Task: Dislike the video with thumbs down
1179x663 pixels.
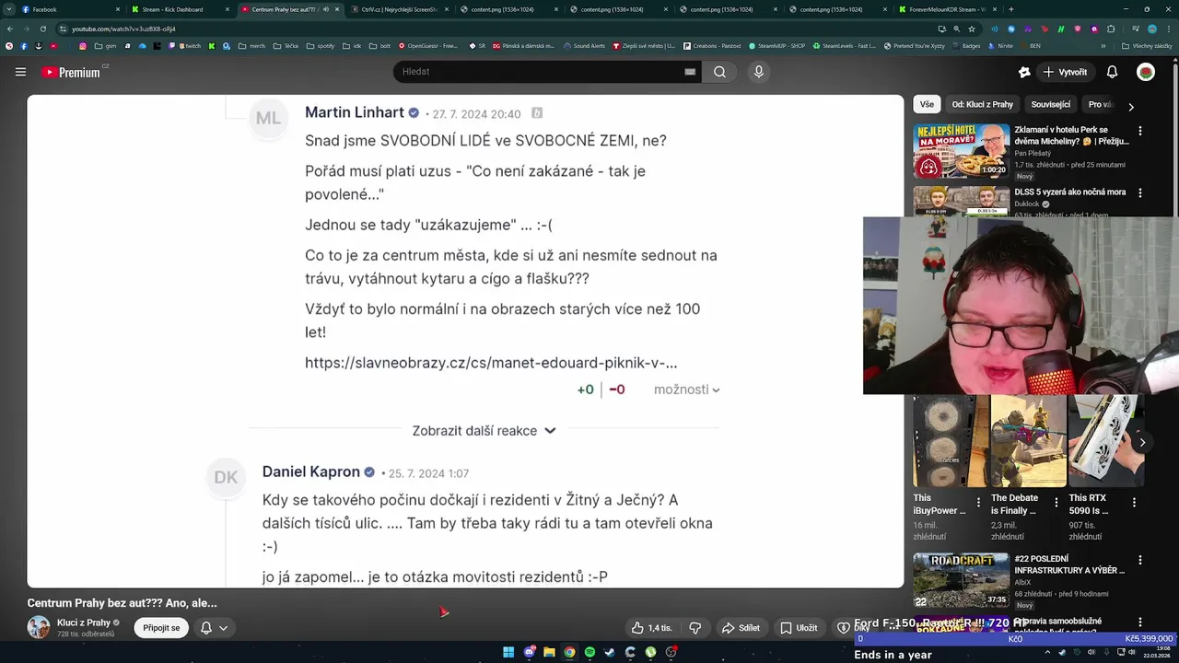Action: tap(695, 628)
